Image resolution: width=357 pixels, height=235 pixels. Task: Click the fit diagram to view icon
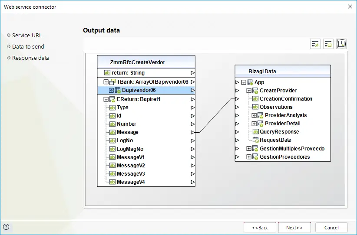coord(341,44)
